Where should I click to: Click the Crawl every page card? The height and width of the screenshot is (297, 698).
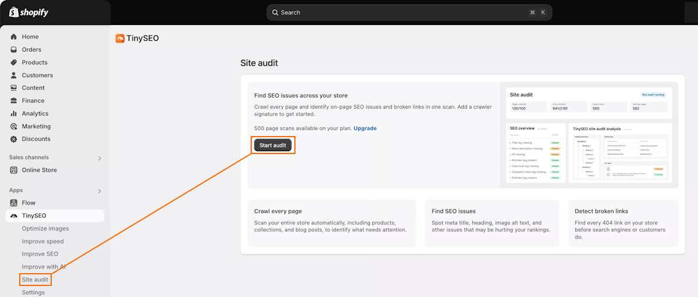(332, 223)
